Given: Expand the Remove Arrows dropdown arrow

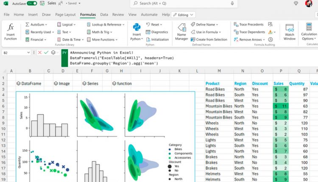Looking at the screenshot, I should 264,39.
